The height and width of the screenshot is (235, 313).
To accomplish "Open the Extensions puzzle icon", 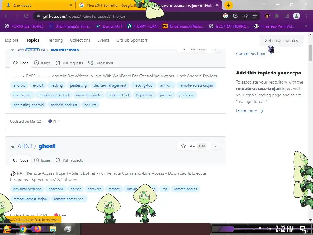I will coord(277,16).
